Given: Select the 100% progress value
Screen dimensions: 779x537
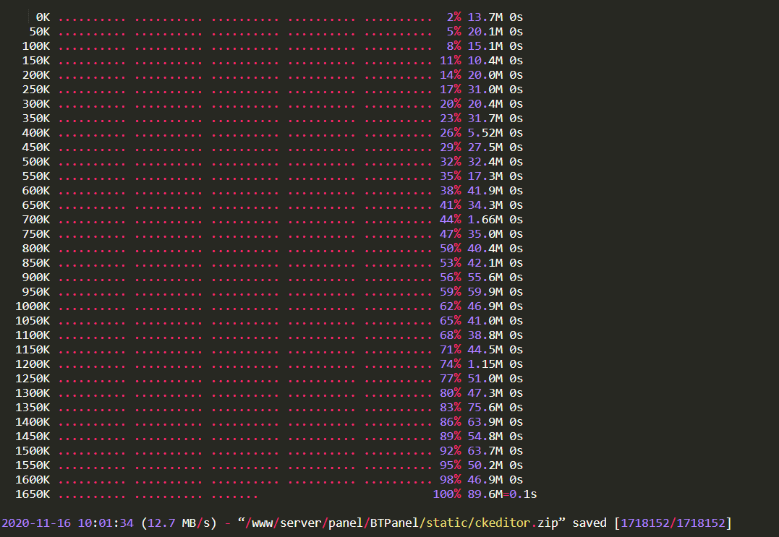Looking at the screenshot, I should coord(446,494).
